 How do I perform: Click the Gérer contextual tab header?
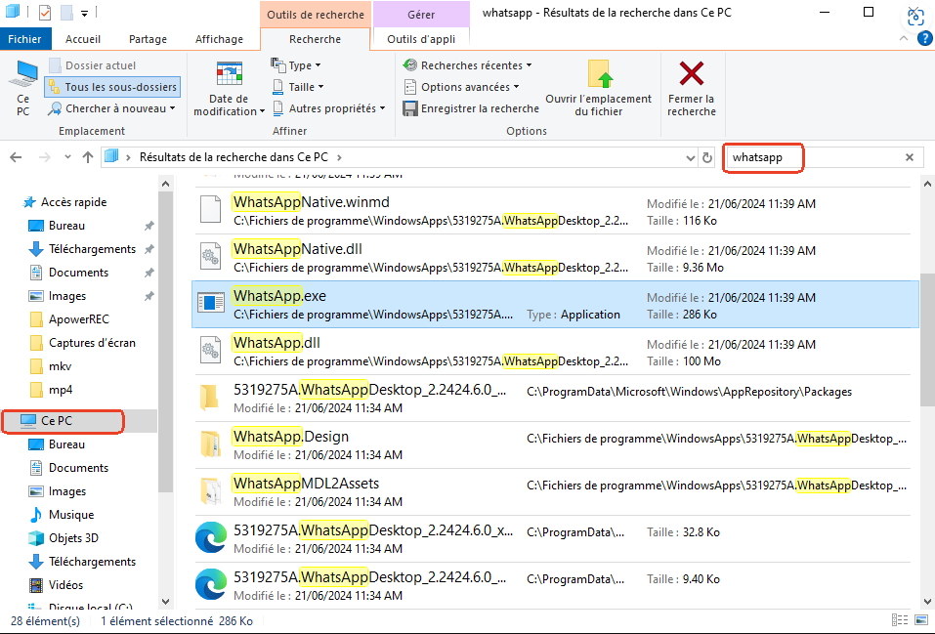click(421, 15)
